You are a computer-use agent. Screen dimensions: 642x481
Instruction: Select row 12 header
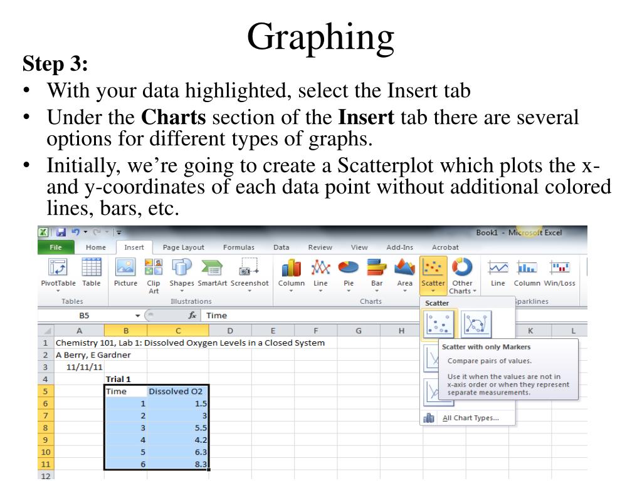[45, 476]
